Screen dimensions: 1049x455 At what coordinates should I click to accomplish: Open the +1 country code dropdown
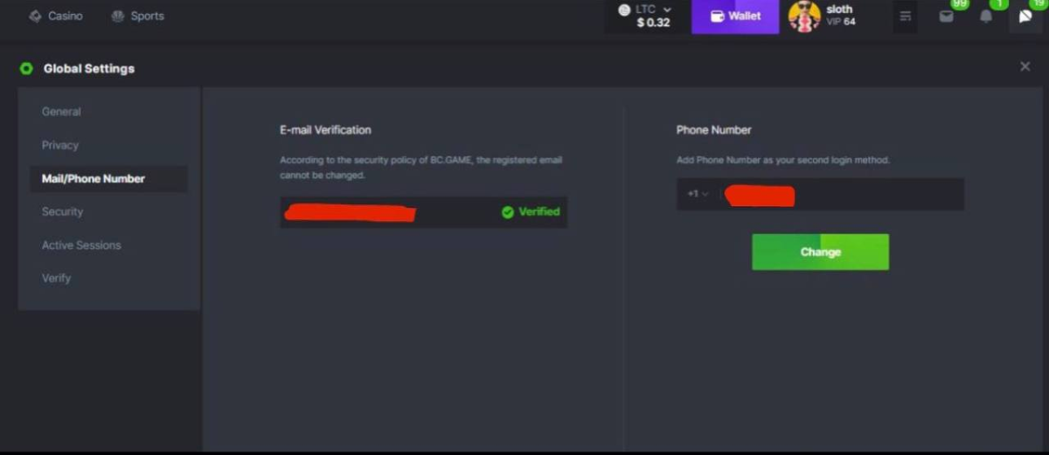coord(697,194)
